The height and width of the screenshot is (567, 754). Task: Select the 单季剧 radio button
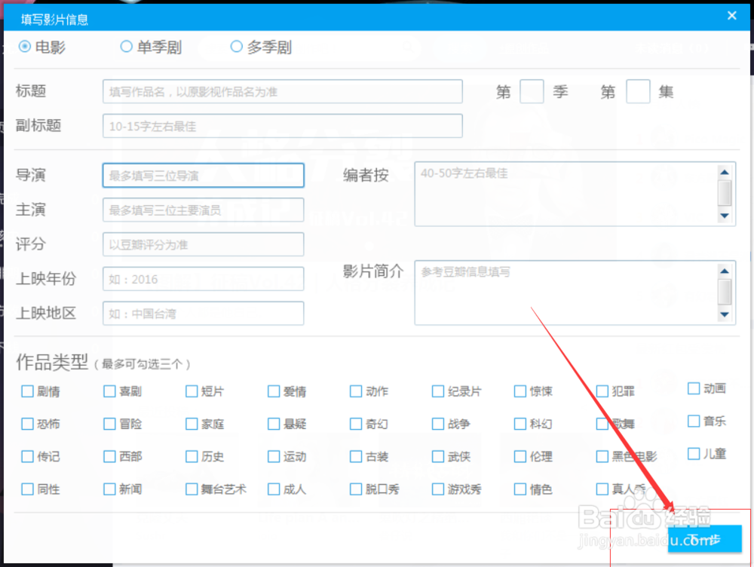tap(126, 46)
